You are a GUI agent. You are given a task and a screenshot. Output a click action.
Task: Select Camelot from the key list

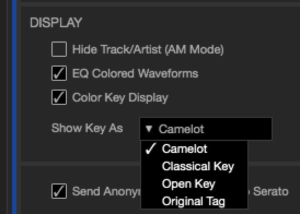click(x=194, y=148)
